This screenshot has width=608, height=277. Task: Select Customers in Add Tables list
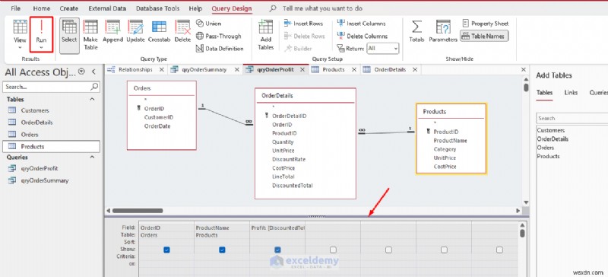click(551, 130)
